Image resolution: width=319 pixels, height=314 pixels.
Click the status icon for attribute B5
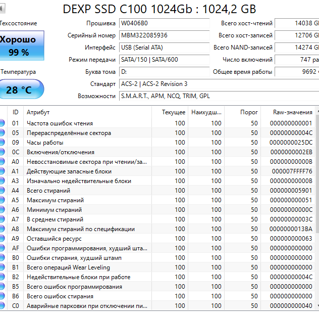(2, 287)
